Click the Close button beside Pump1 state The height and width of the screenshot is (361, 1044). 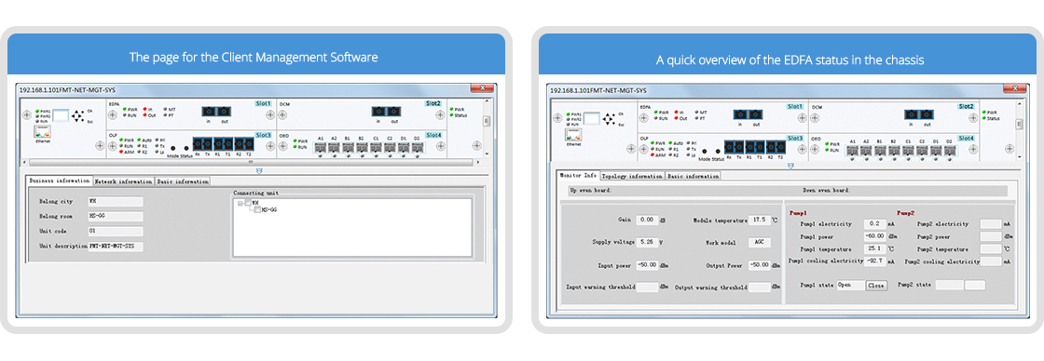(x=876, y=286)
